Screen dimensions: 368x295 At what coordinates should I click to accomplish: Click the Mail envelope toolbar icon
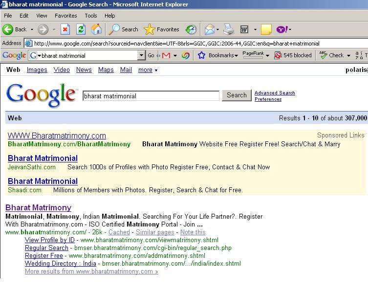209,29
